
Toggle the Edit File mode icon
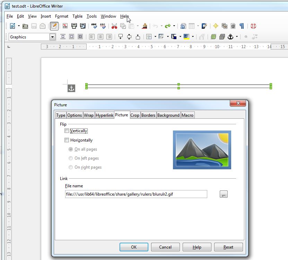click(54, 26)
